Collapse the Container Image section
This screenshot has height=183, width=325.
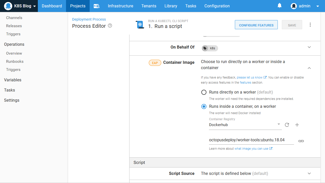point(309,68)
